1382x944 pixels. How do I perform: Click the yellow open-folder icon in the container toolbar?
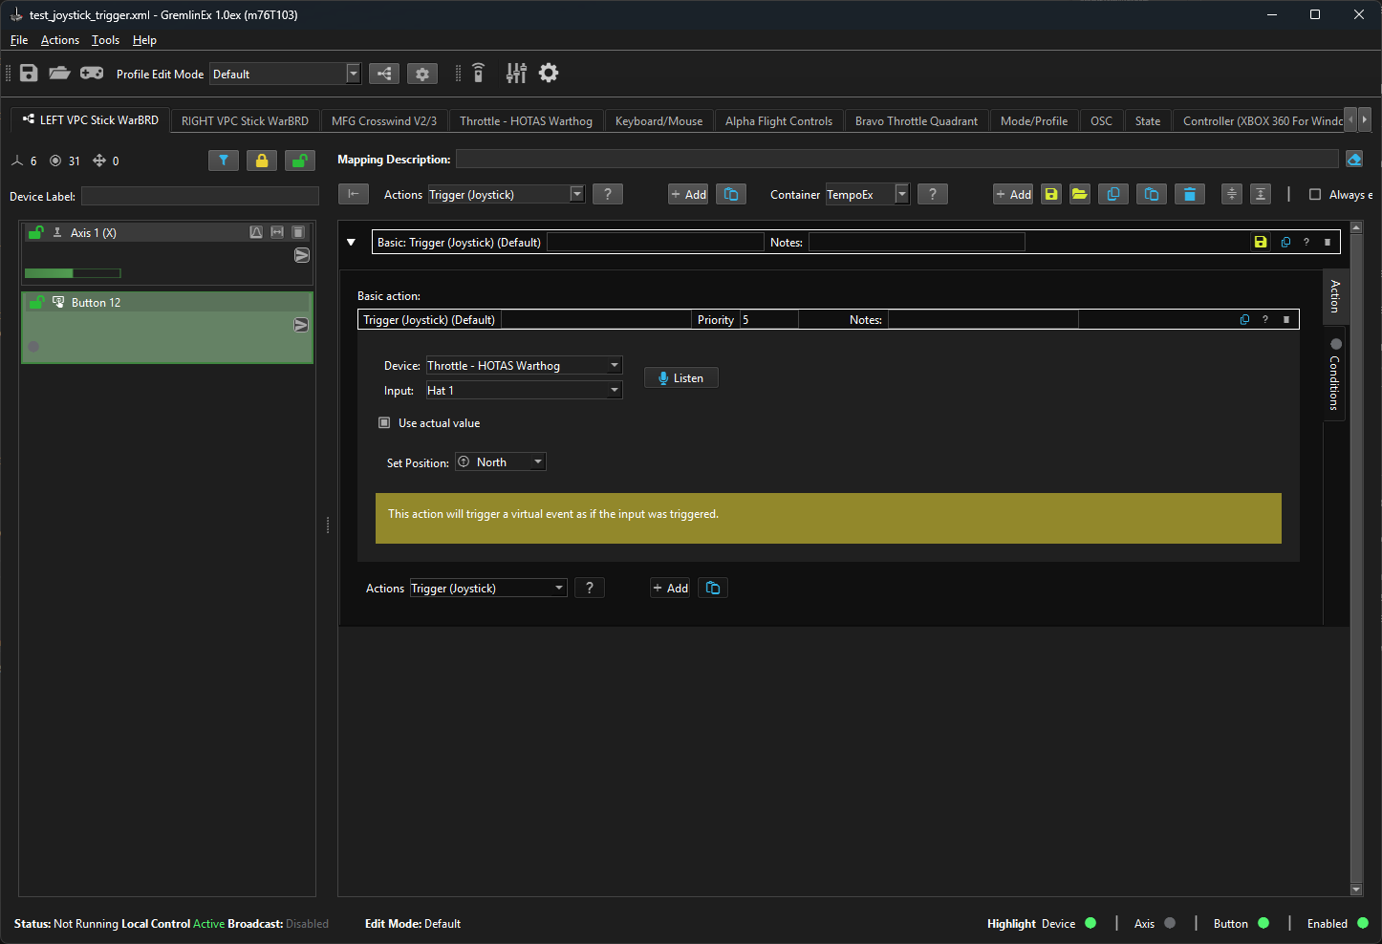(x=1080, y=194)
